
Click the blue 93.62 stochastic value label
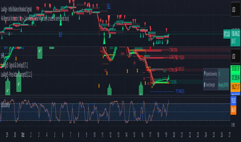tap(233, 100)
